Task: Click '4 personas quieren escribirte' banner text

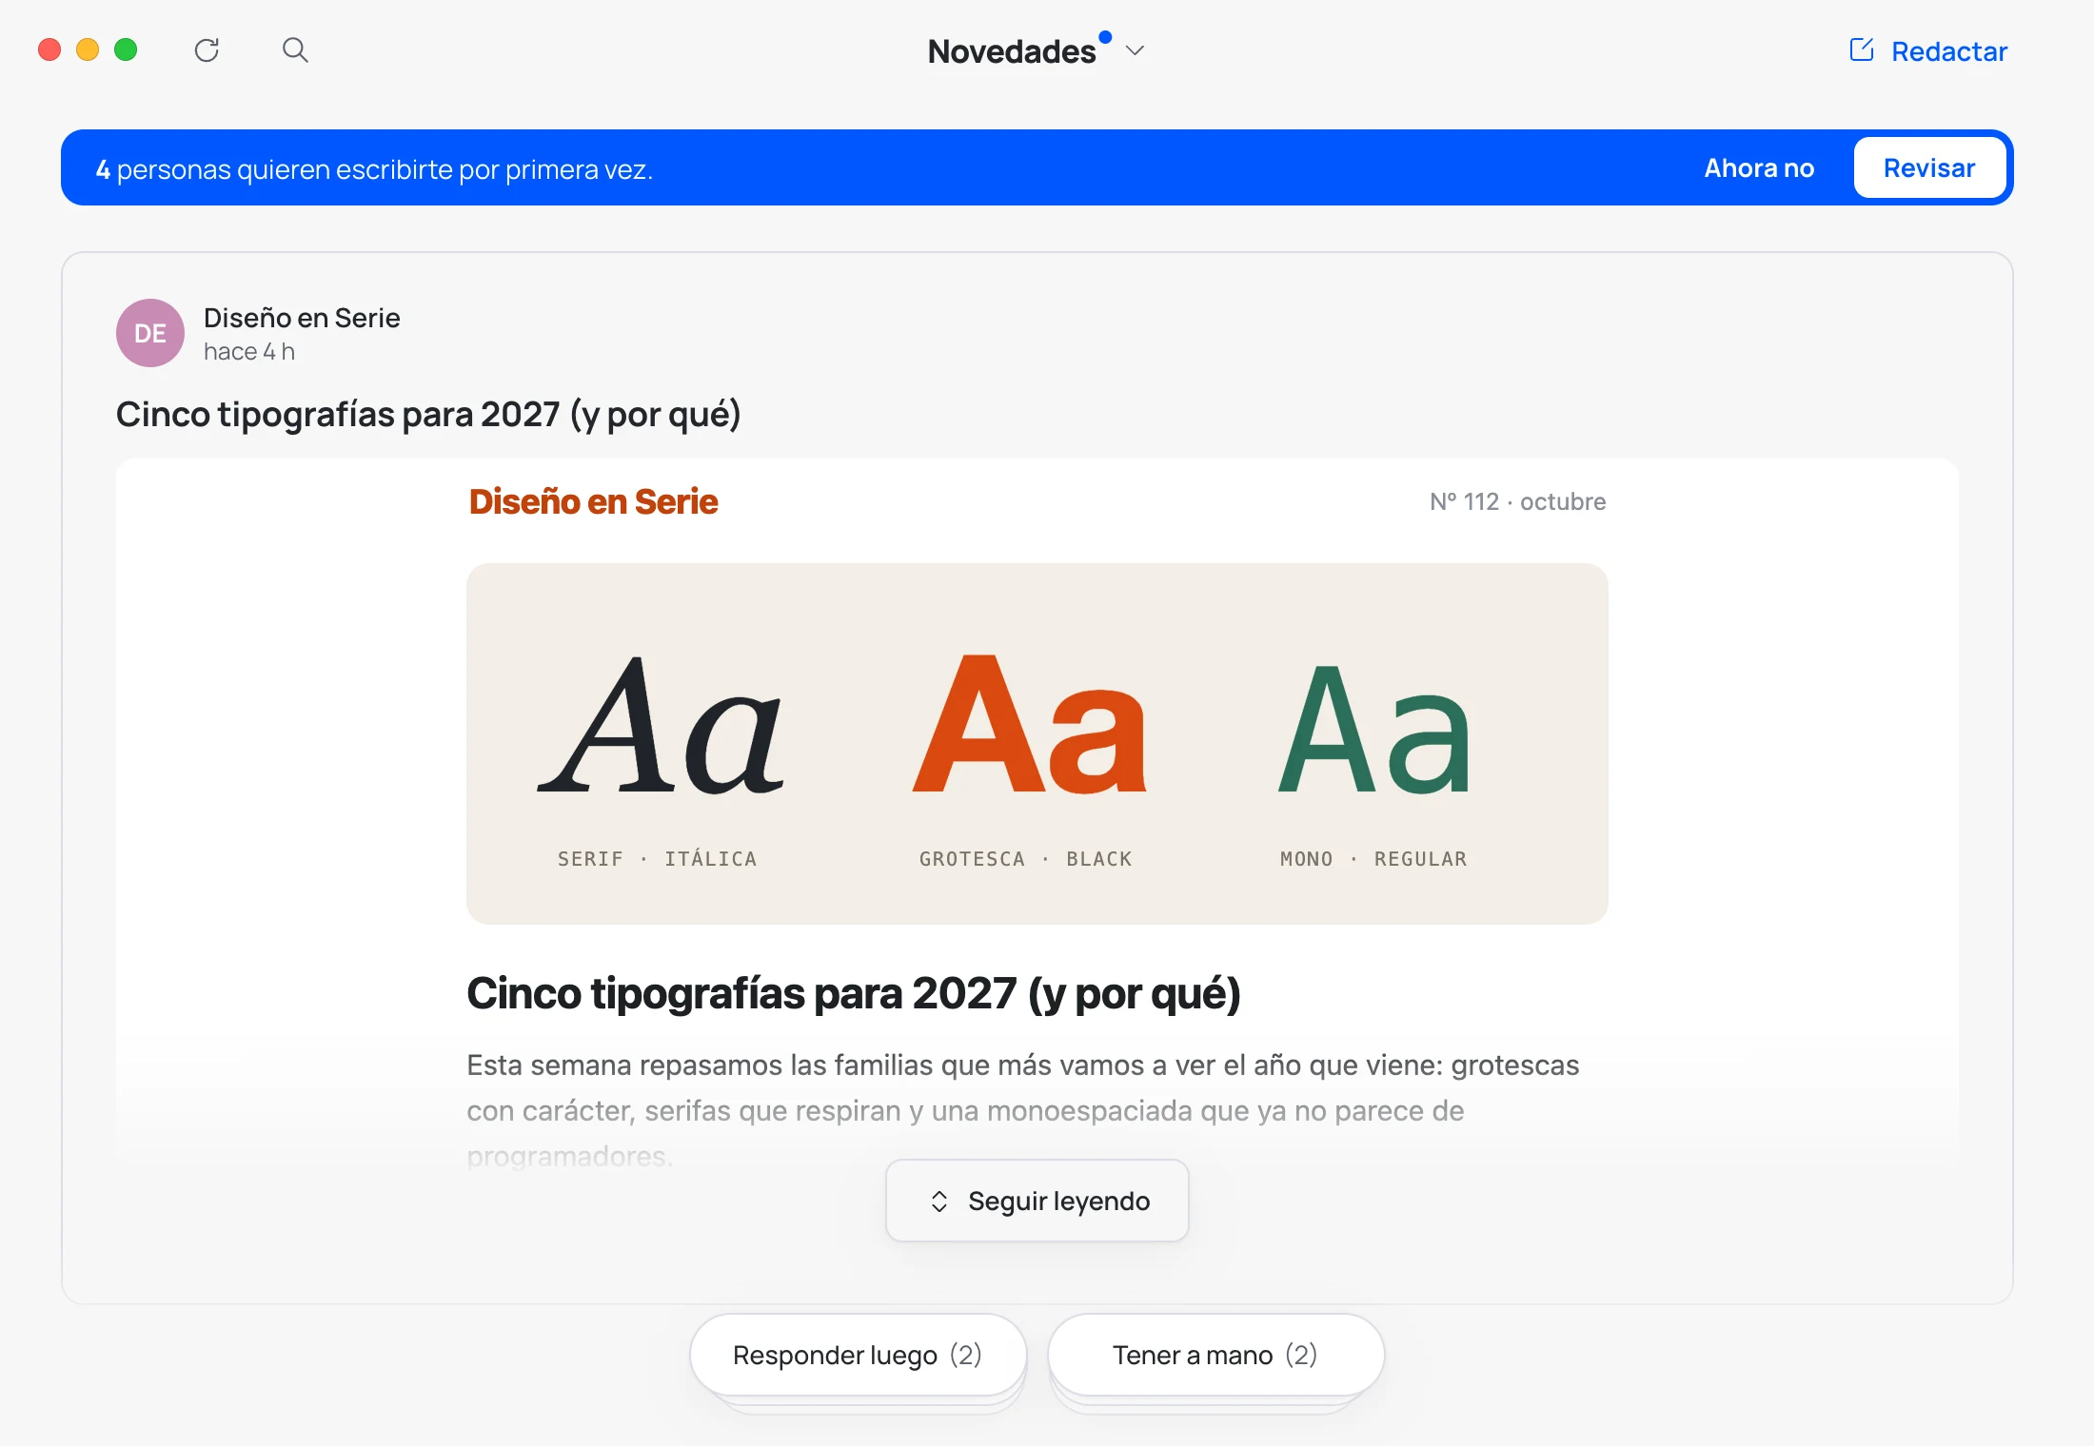Action: [374, 169]
